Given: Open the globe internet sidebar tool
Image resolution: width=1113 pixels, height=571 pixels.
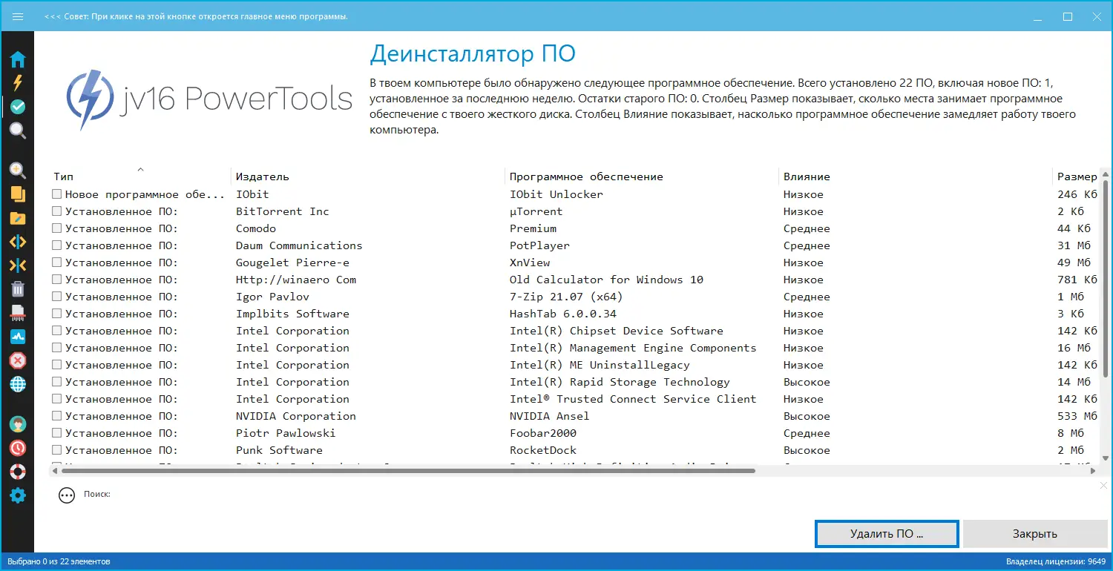Looking at the screenshot, I should [x=18, y=384].
